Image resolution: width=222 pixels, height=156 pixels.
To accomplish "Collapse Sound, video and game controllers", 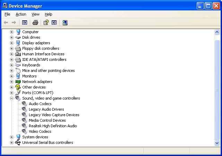I will tap(11, 98).
